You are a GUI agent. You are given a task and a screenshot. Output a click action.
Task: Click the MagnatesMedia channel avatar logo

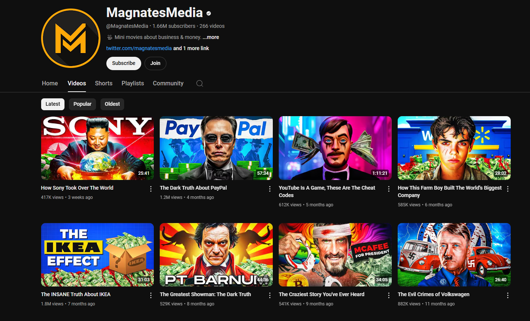click(71, 38)
